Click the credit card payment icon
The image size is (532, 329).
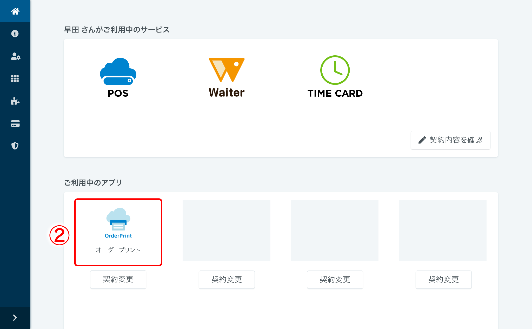click(15, 124)
